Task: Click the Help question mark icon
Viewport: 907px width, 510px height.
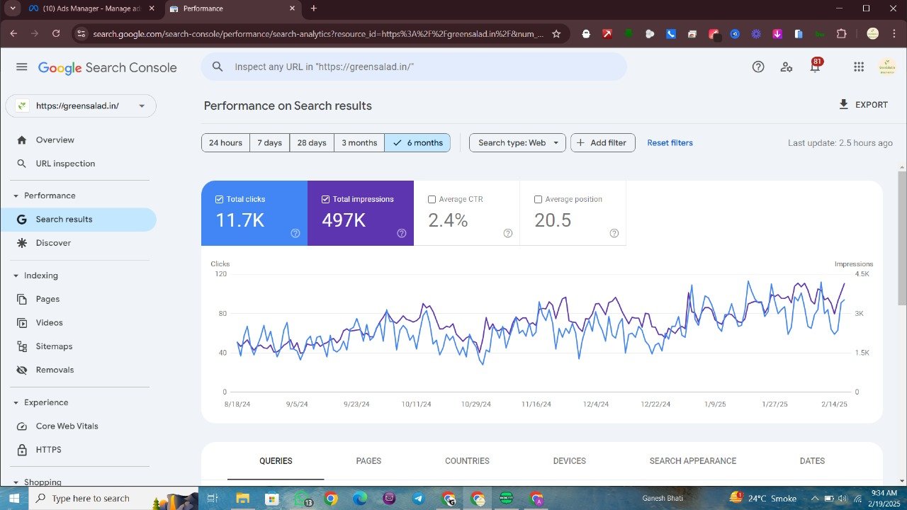Action: click(x=758, y=67)
